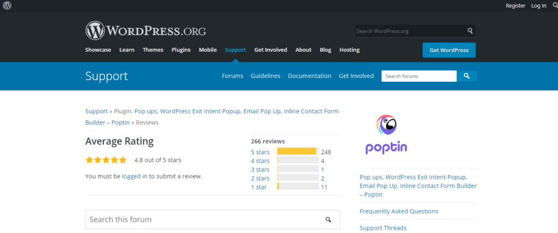558x233 pixels.
Task: Open the Plugins menu item
Action: coord(181,50)
